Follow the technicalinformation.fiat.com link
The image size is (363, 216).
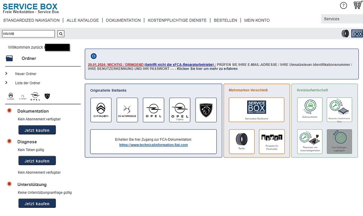pyautogui.click(x=154, y=145)
